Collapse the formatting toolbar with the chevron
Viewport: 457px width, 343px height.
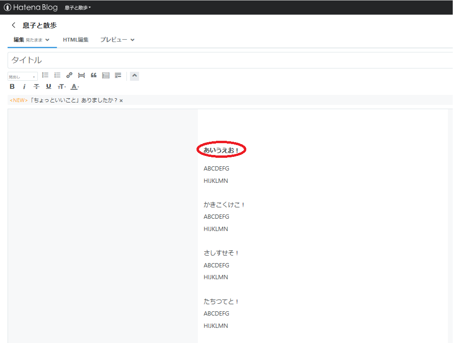[134, 76]
